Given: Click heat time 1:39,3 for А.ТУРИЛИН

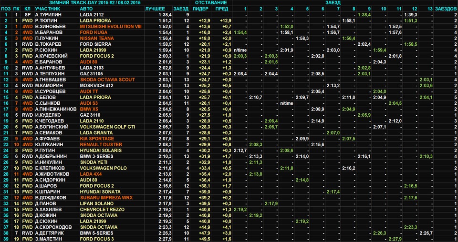Looking at the screenshot, I should pos(410,15).
